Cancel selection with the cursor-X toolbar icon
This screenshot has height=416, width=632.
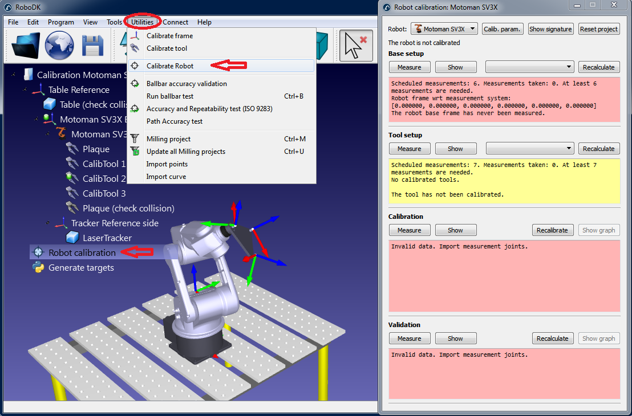355,46
